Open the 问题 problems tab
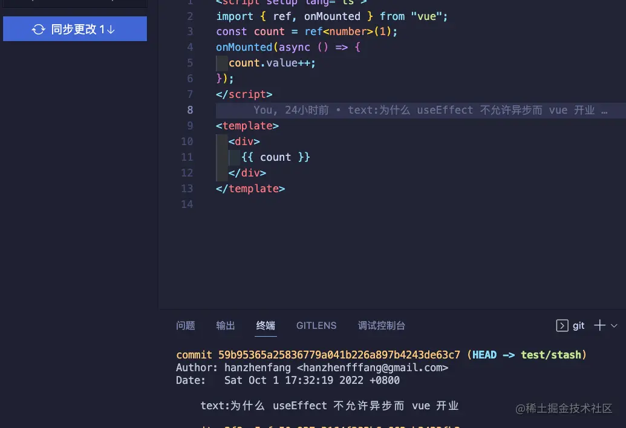 [186, 325]
